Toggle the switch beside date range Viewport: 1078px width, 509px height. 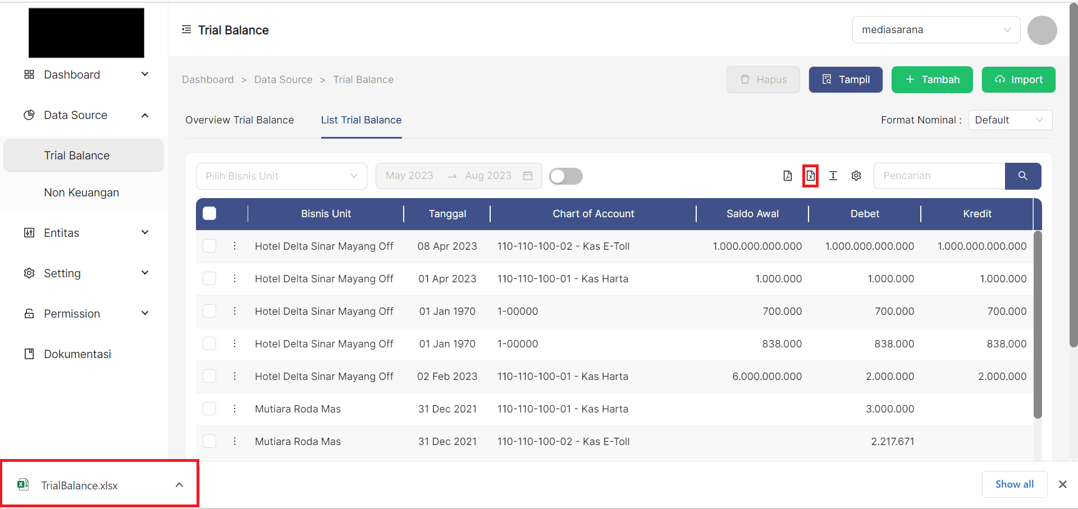click(x=565, y=176)
